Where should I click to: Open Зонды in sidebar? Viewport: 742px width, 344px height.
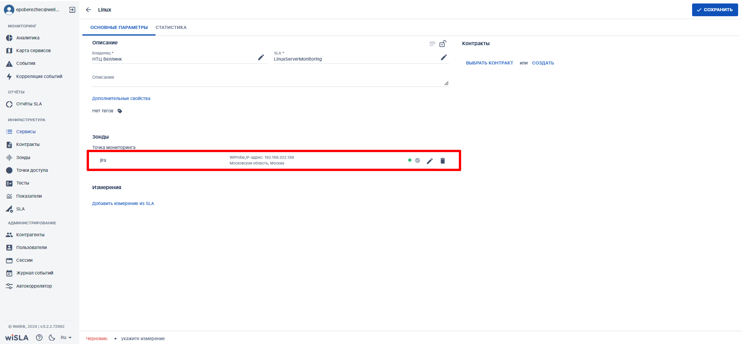23,158
